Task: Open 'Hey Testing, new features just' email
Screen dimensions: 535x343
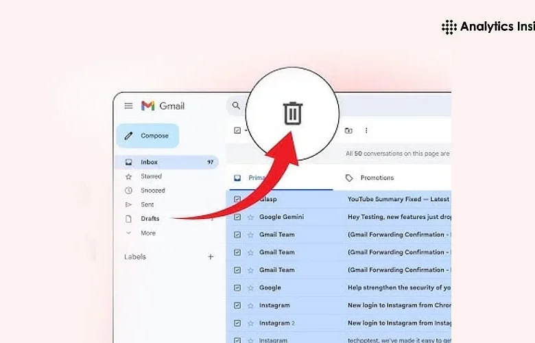Action: (400, 217)
